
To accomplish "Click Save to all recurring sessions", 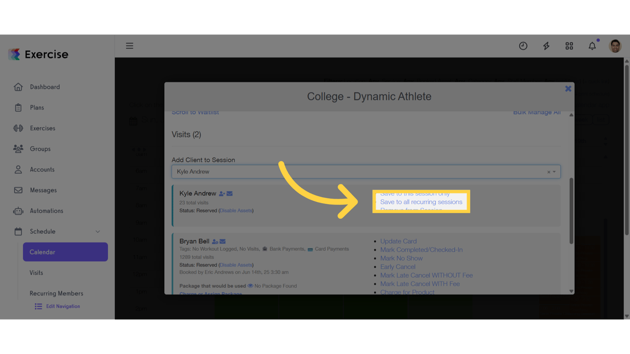I will click(421, 202).
